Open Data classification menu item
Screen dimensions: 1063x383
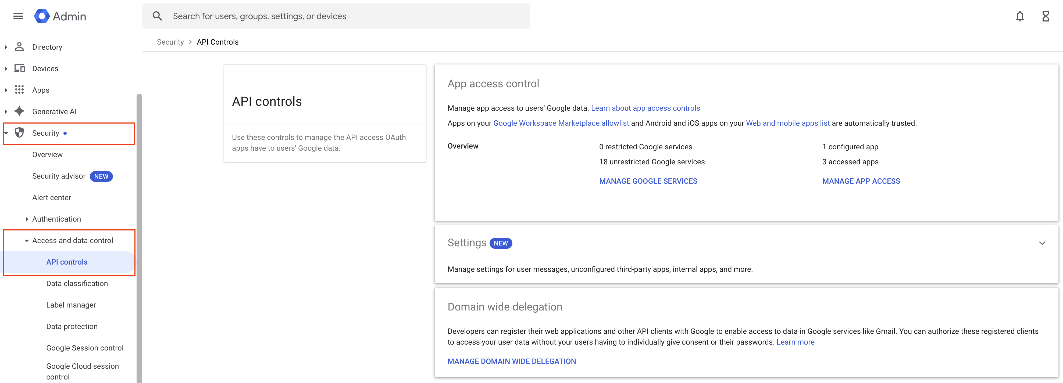click(77, 284)
